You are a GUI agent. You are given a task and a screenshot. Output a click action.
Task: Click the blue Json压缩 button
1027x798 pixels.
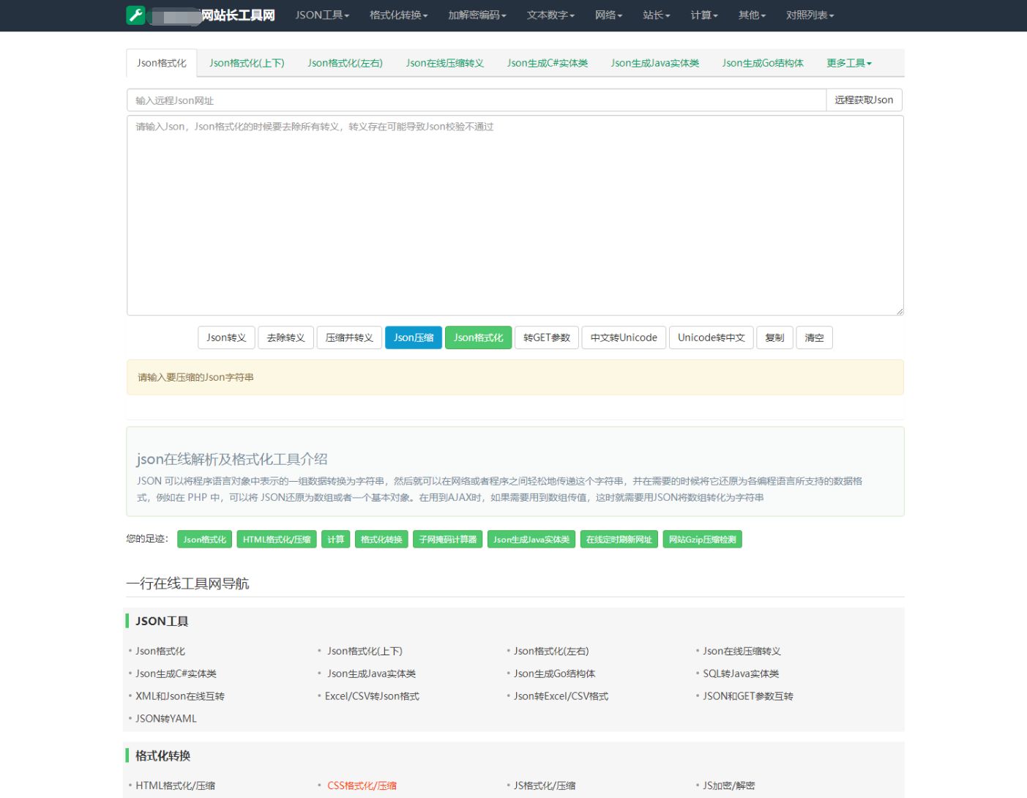[x=413, y=338]
